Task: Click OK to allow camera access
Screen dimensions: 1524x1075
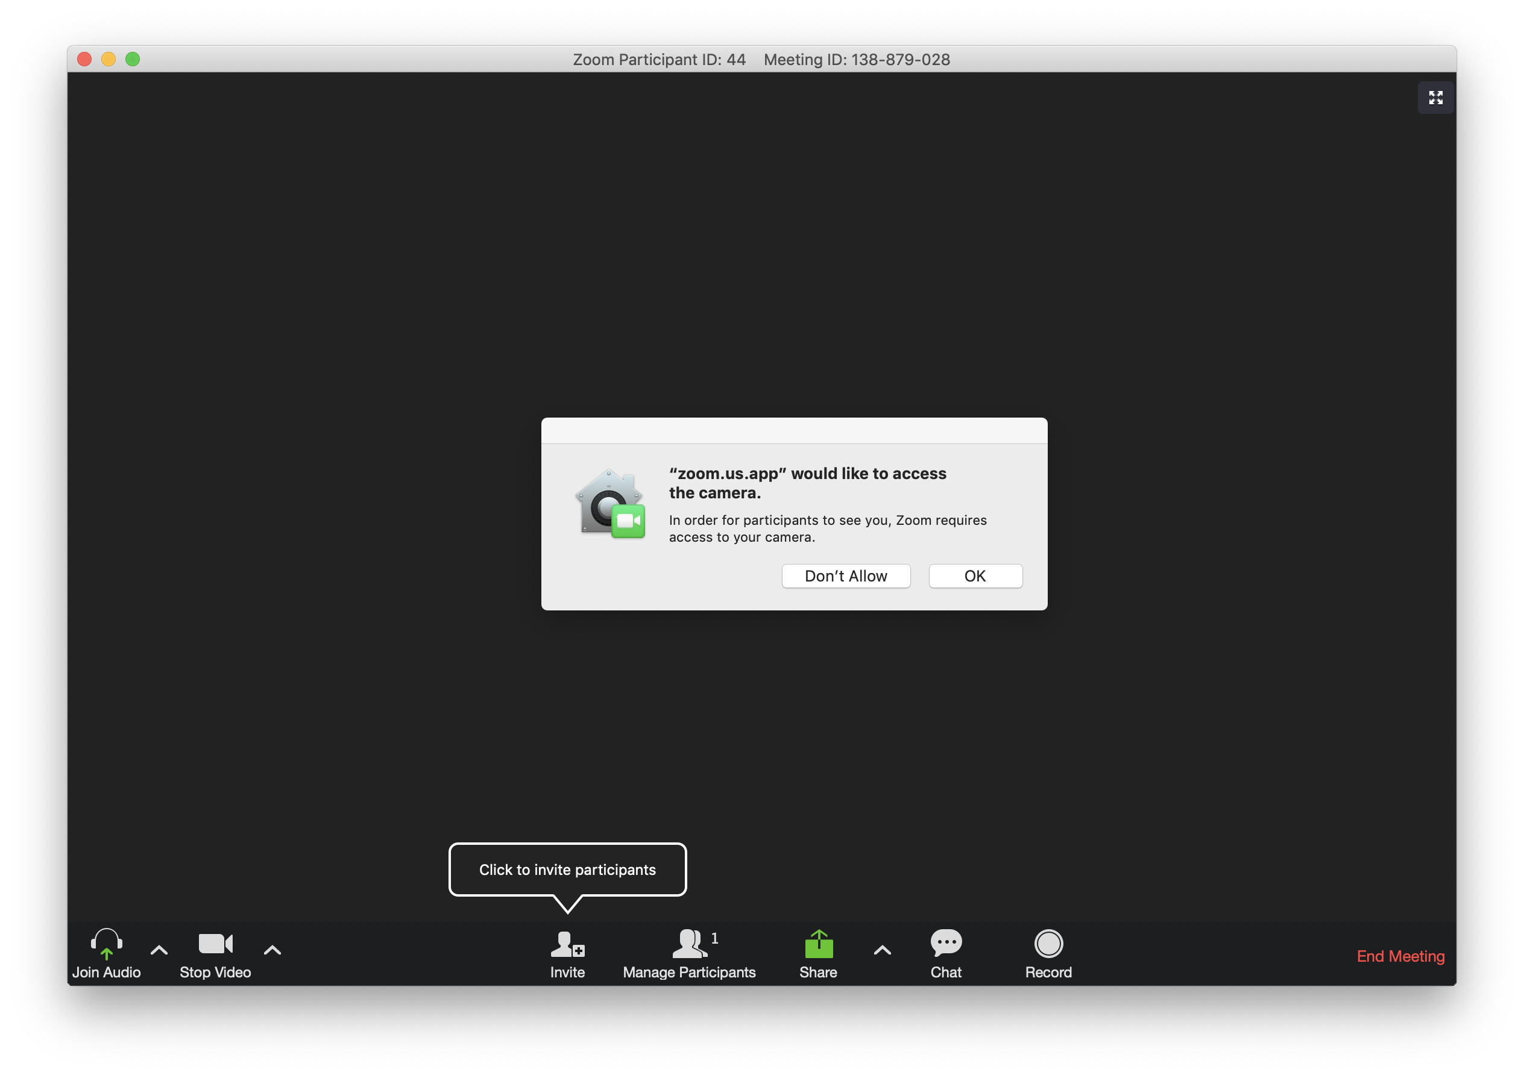Action: click(975, 575)
